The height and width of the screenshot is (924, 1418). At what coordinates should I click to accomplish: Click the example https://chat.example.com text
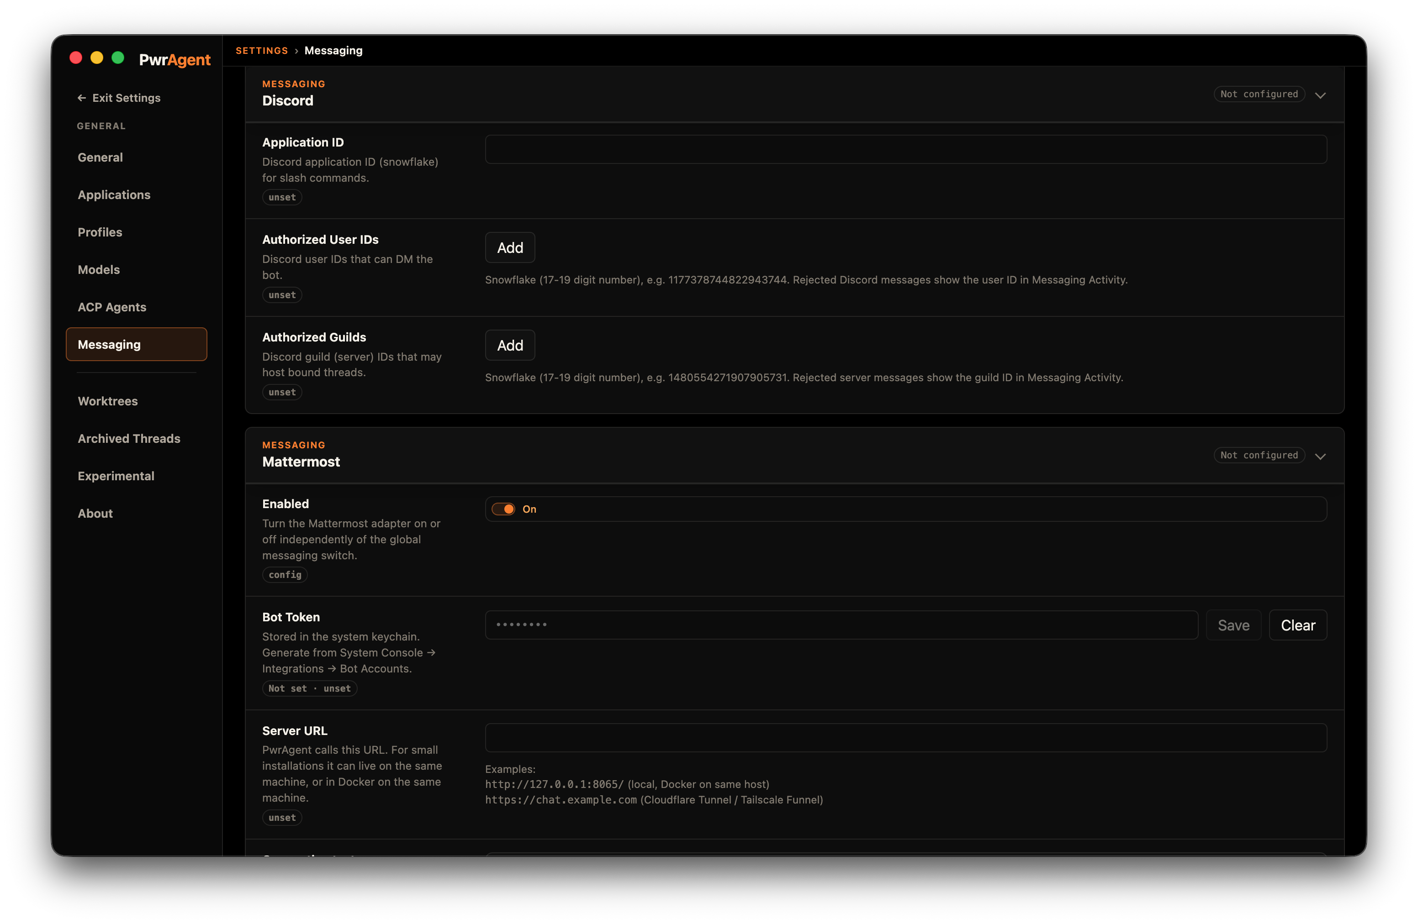[561, 799]
